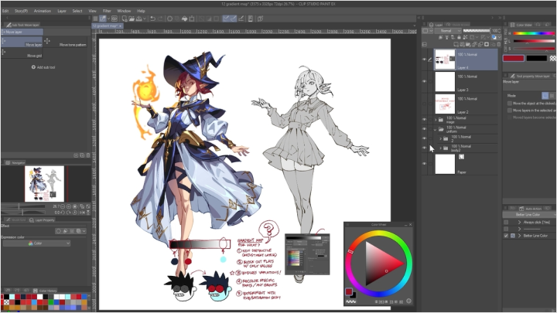Screen dimensions: 557x313
Task: Show Layer 2 by clicking its visibility box
Action: (x=424, y=104)
